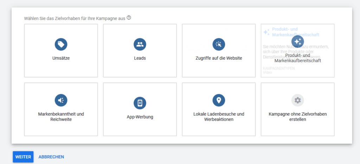Click the small sparkle icon in hover tooltip

(x=266, y=32)
